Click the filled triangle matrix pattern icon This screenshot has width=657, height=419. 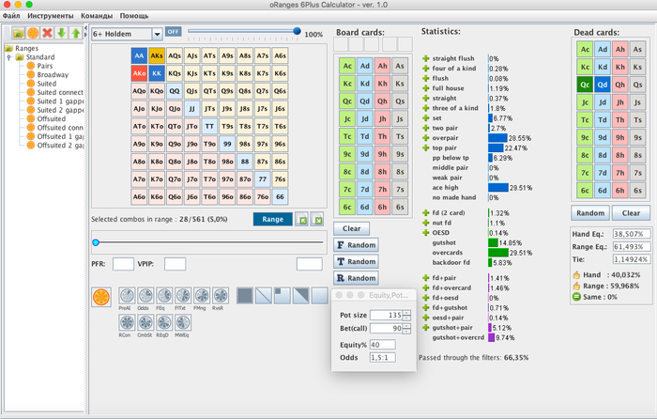pos(301,295)
